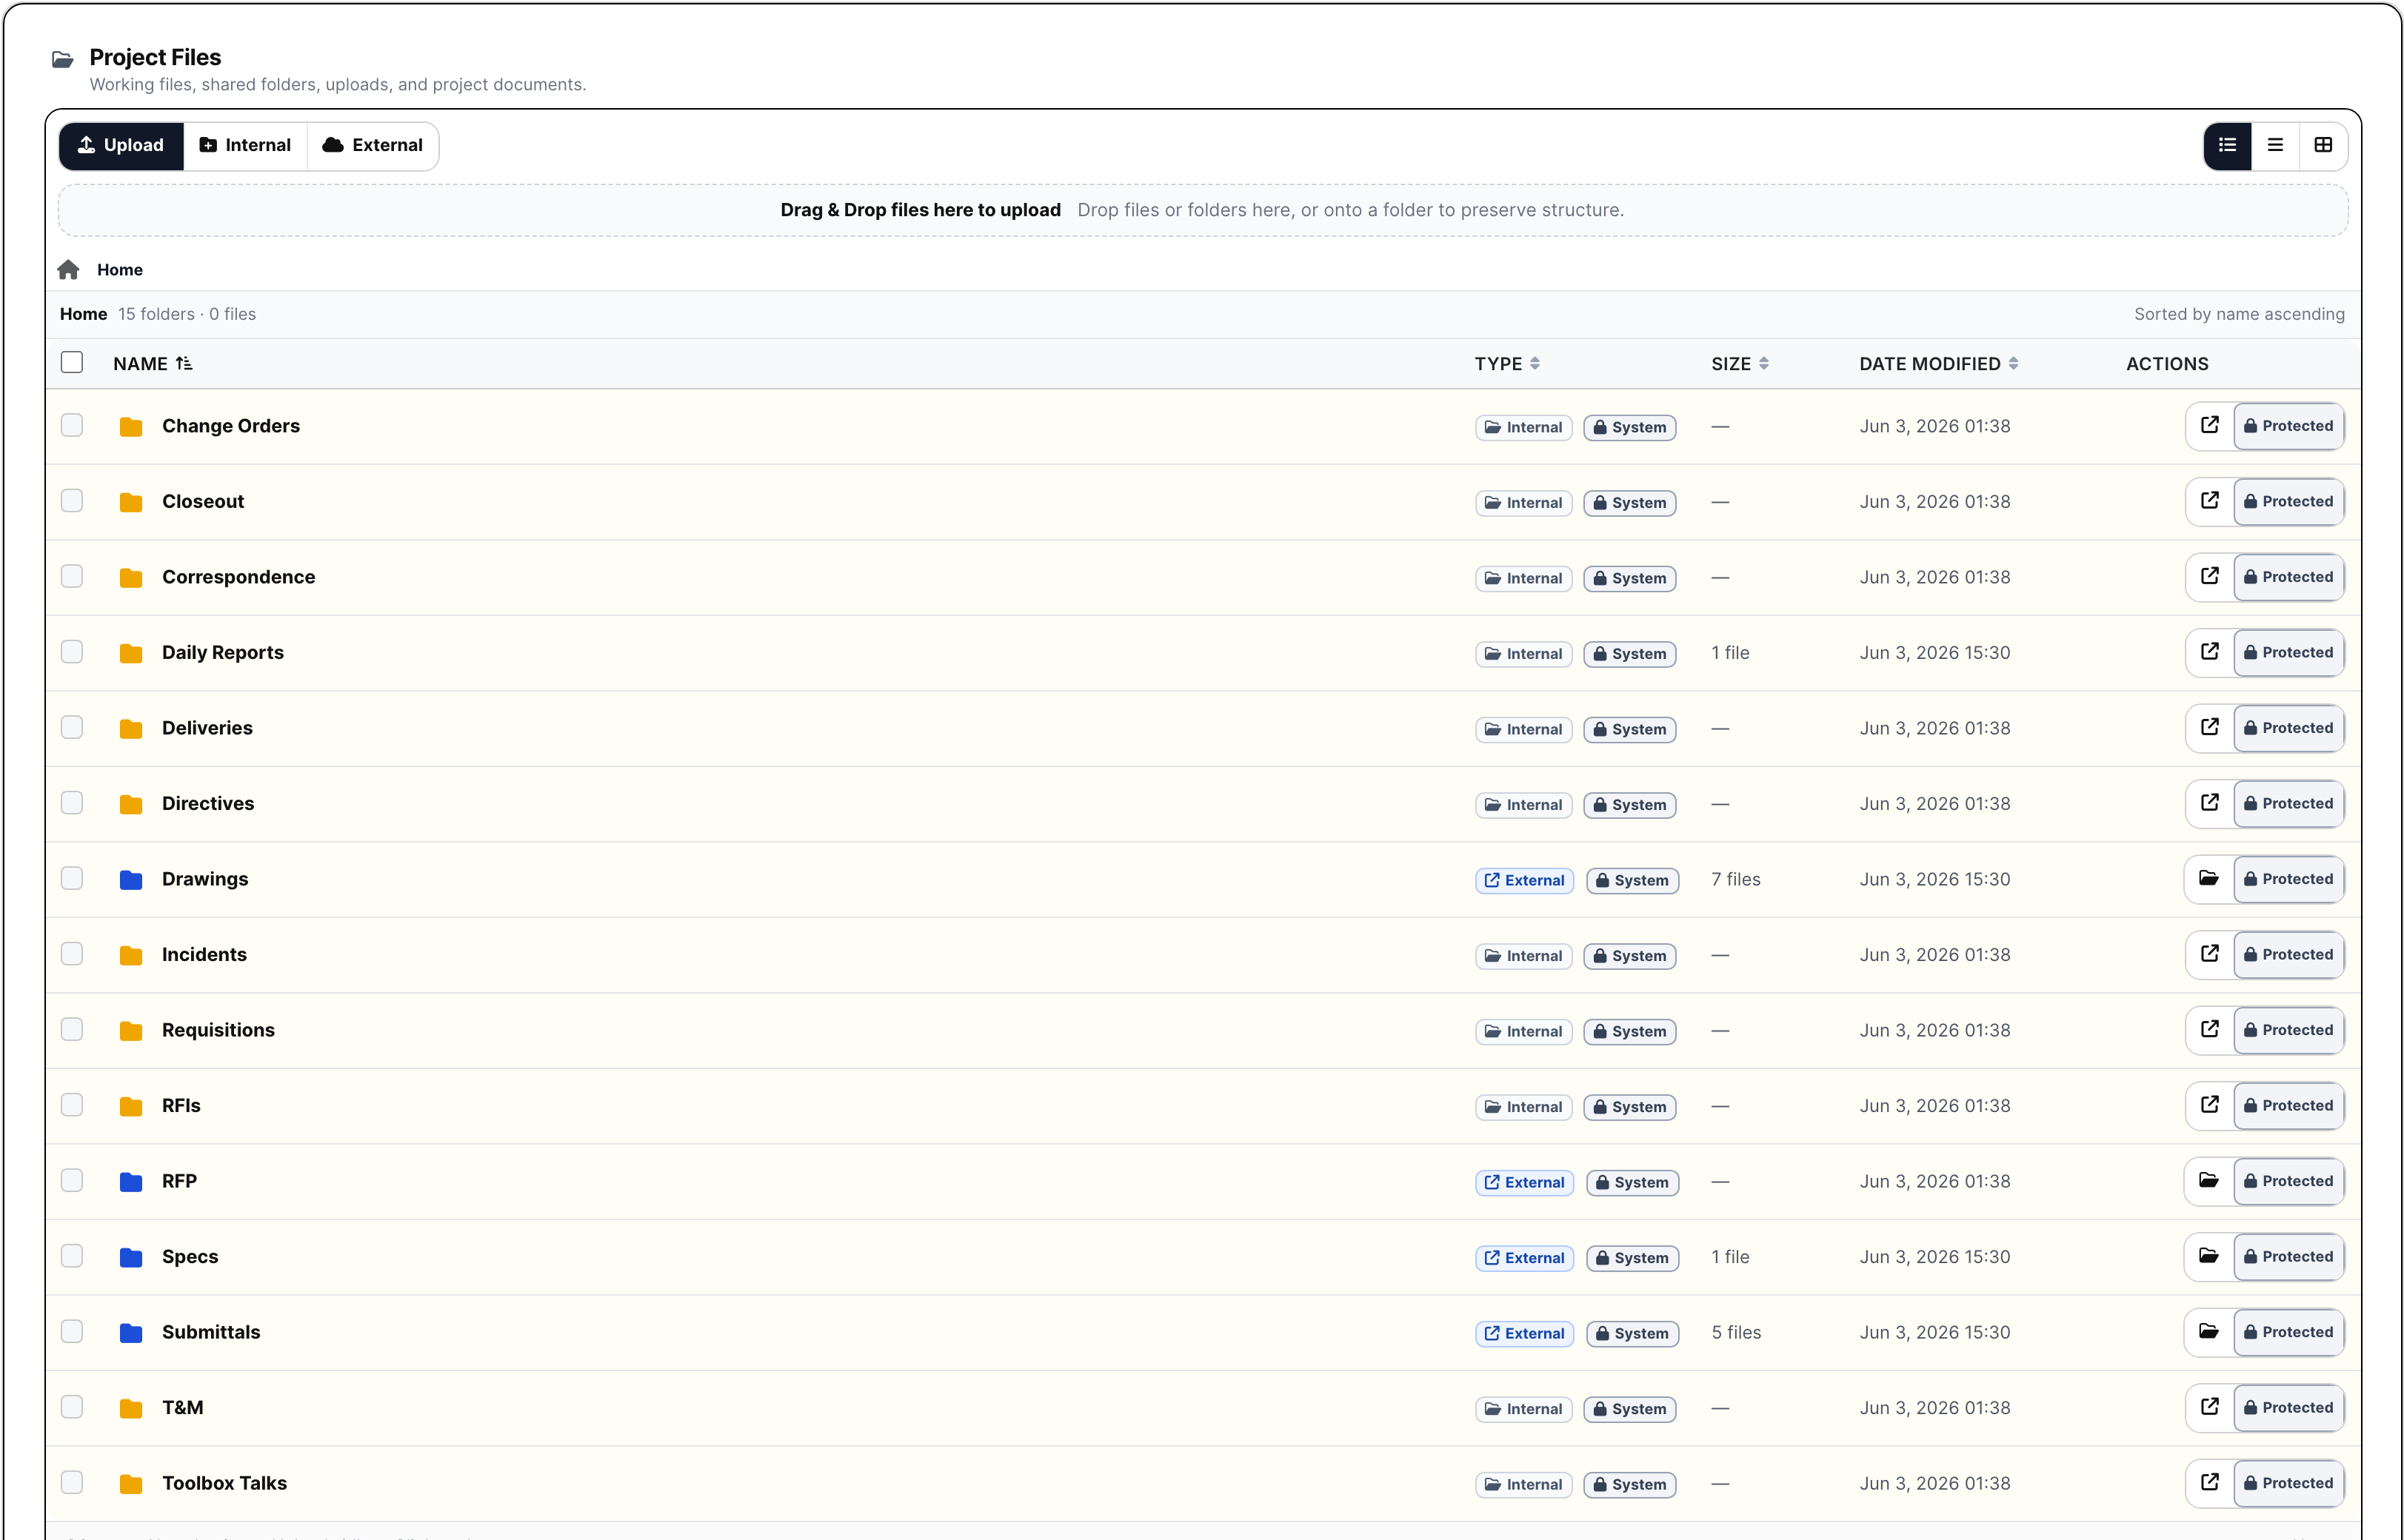Open Change Orders folder in new window icon
This screenshot has height=1540, width=2404.
[x=2209, y=426]
